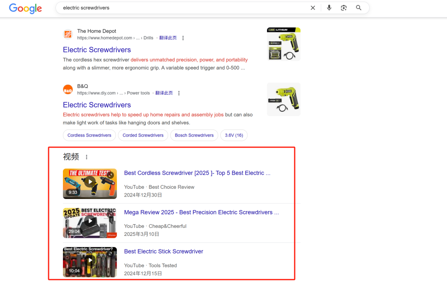This screenshot has width=447, height=283.
Task: Click date 2024年12月15日
Action: click(143, 273)
